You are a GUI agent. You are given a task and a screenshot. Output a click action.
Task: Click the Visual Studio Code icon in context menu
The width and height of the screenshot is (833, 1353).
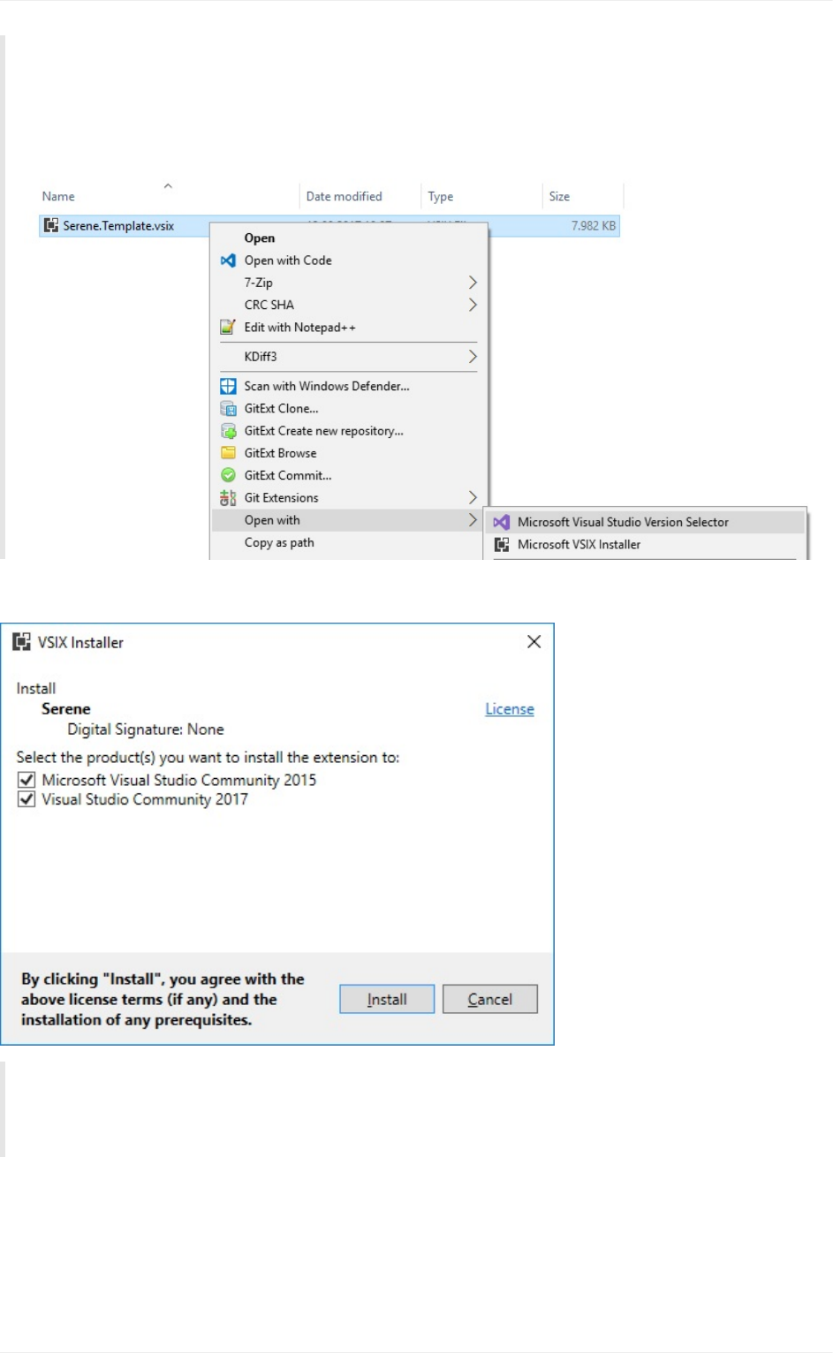228,261
